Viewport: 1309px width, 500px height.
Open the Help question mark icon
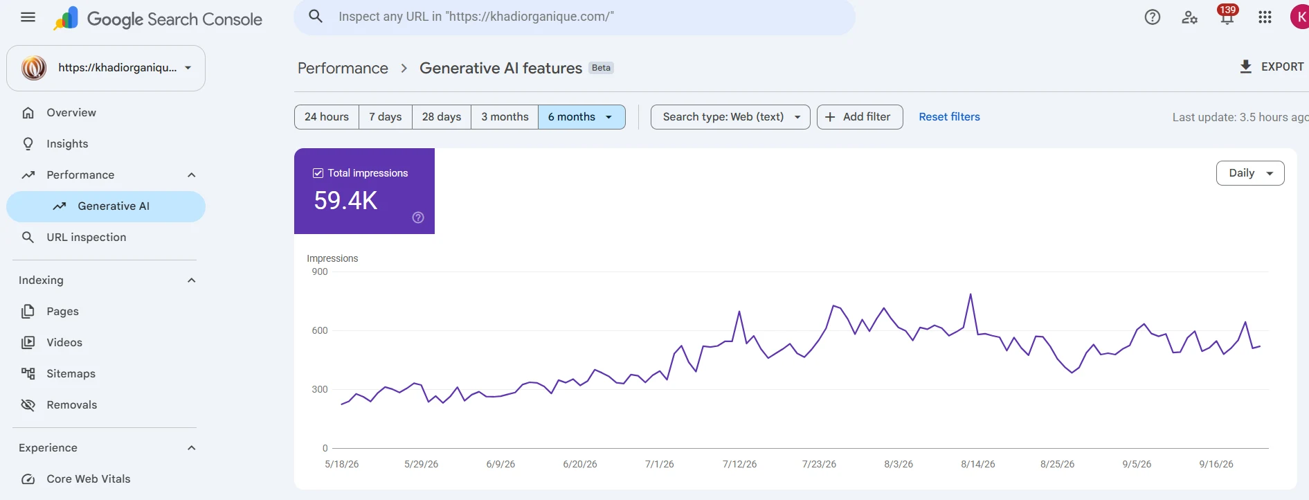(1152, 17)
